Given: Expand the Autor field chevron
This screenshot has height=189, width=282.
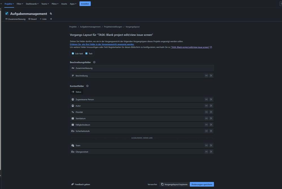Looking at the screenshot, I should (x=211, y=106).
